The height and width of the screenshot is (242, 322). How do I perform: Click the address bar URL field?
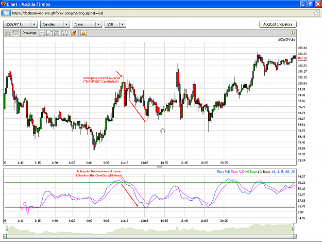160,13
